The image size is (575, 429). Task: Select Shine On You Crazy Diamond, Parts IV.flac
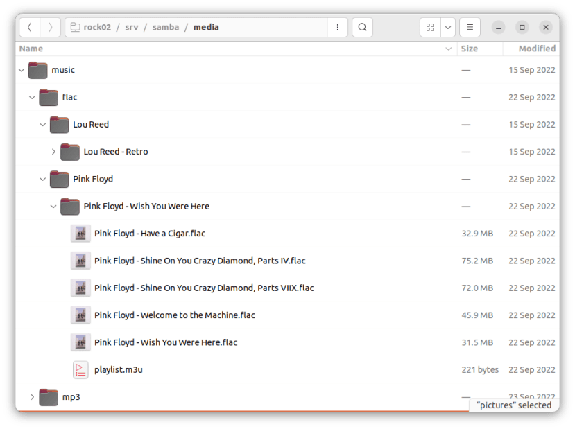point(200,261)
